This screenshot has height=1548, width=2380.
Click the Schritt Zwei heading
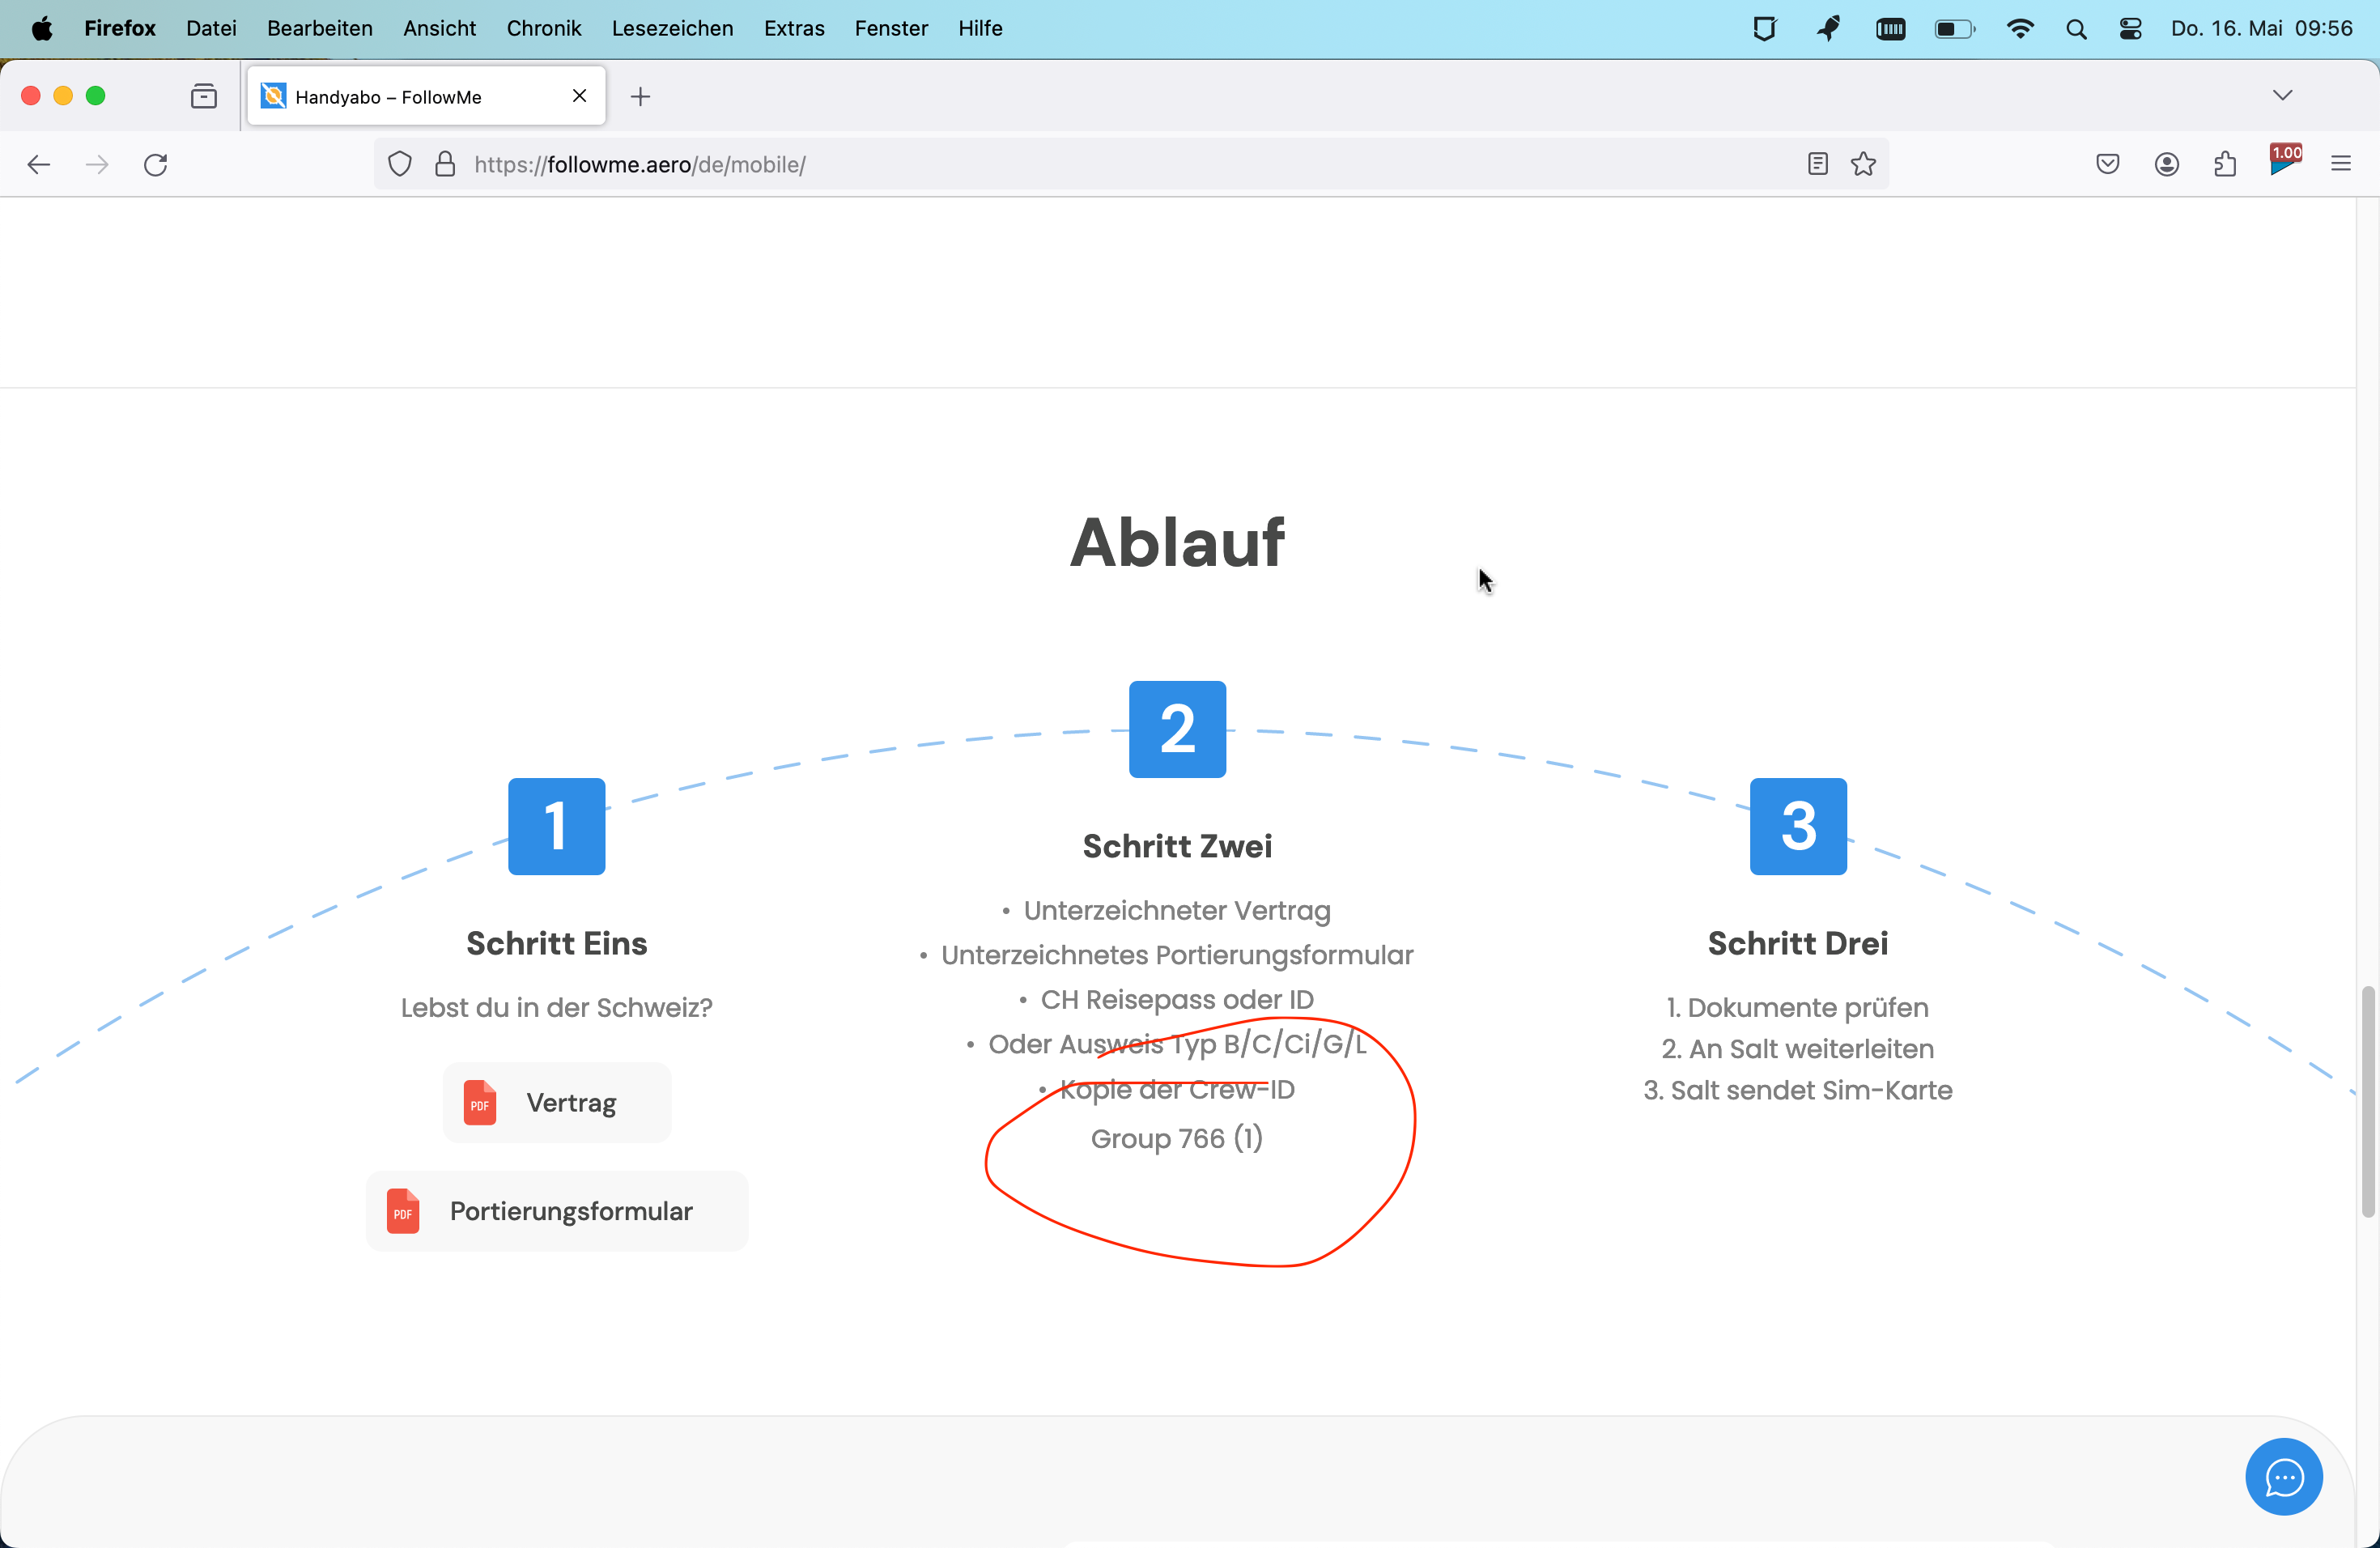pyautogui.click(x=1177, y=846)
